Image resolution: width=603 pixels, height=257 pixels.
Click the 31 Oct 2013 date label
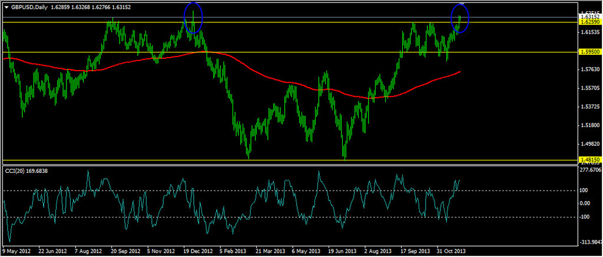452,251
